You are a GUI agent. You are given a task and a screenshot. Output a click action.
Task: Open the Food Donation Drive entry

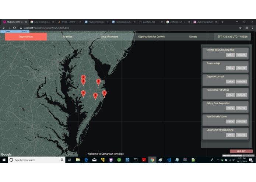(x=230, y=122)
